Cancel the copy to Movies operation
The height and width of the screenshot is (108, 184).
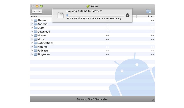click(127, 15)
